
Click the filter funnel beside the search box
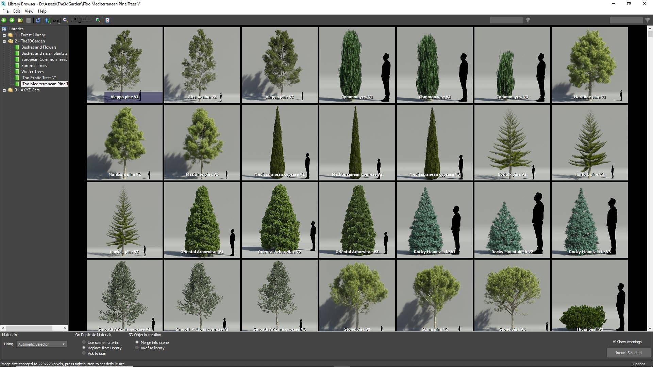[x=528, y=20]
